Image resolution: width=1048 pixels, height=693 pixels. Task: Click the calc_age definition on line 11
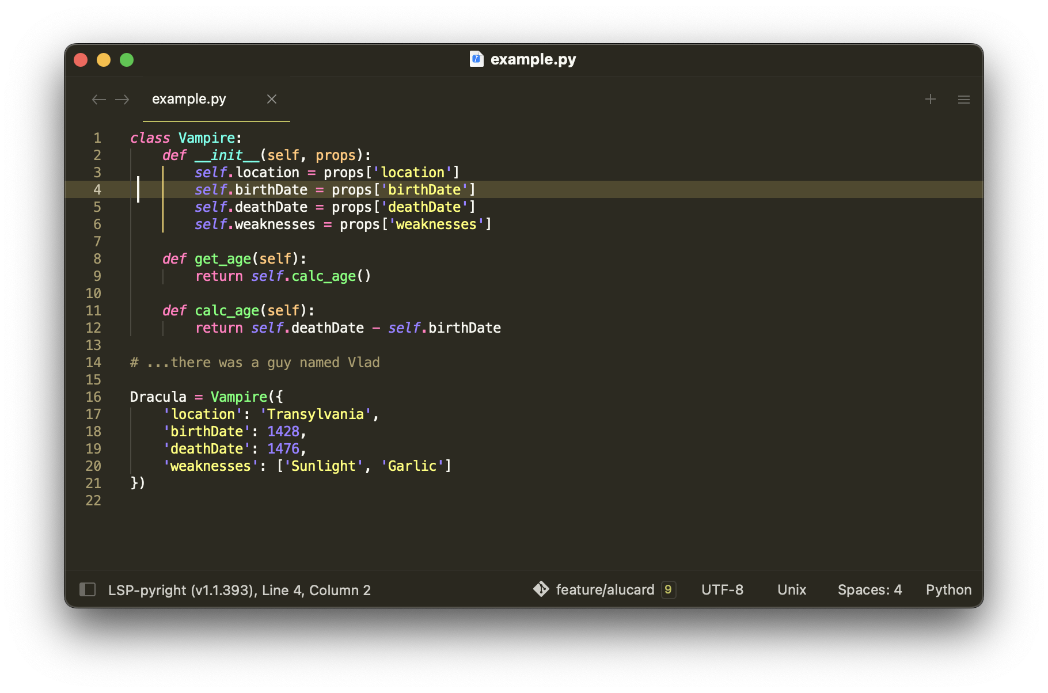pyautogui.click(x=227, y=311)
